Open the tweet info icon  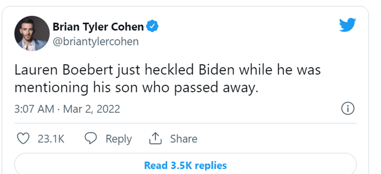coord(348,109)
